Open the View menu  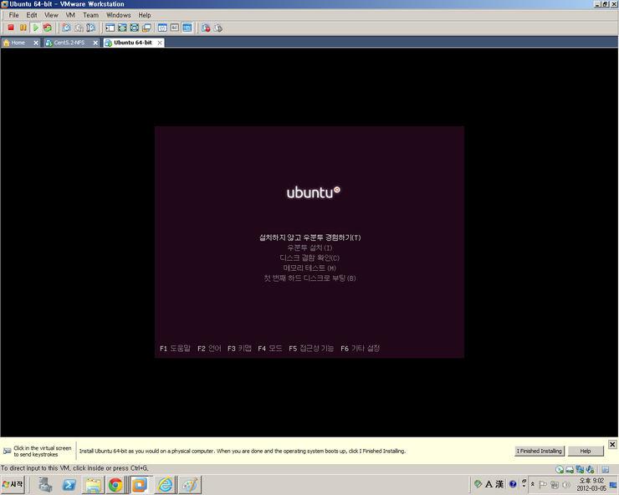point(51,15)
